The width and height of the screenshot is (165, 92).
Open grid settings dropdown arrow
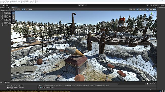pos(24,9)
